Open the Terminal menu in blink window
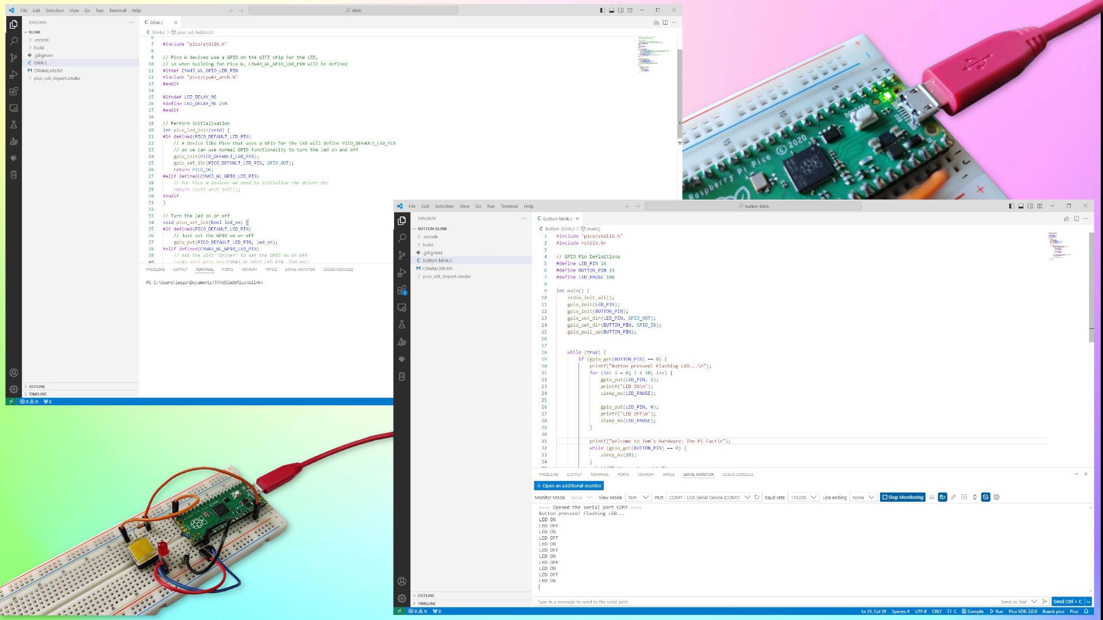 point(117,10)
